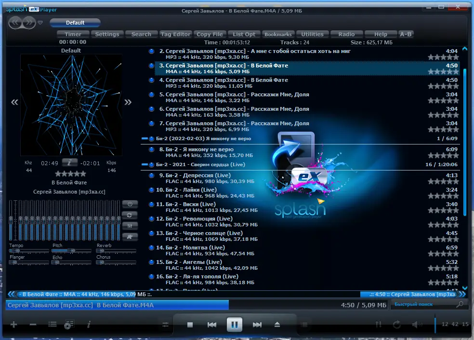Show next visualization with right double chevron
Screen dimensions: 474x340
(x=128, y=103)
